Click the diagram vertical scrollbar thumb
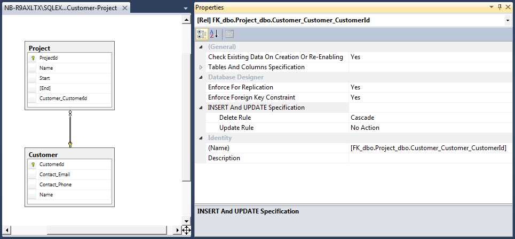 (187, 117)
